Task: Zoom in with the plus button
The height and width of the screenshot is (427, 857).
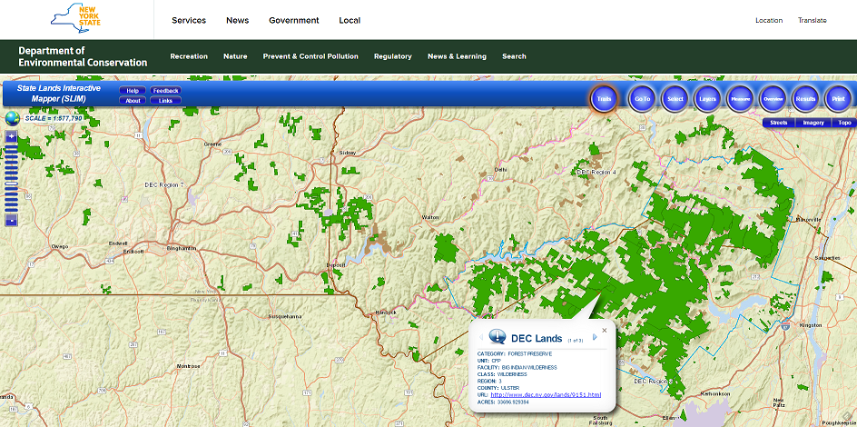Action: [x=12, y=136]
